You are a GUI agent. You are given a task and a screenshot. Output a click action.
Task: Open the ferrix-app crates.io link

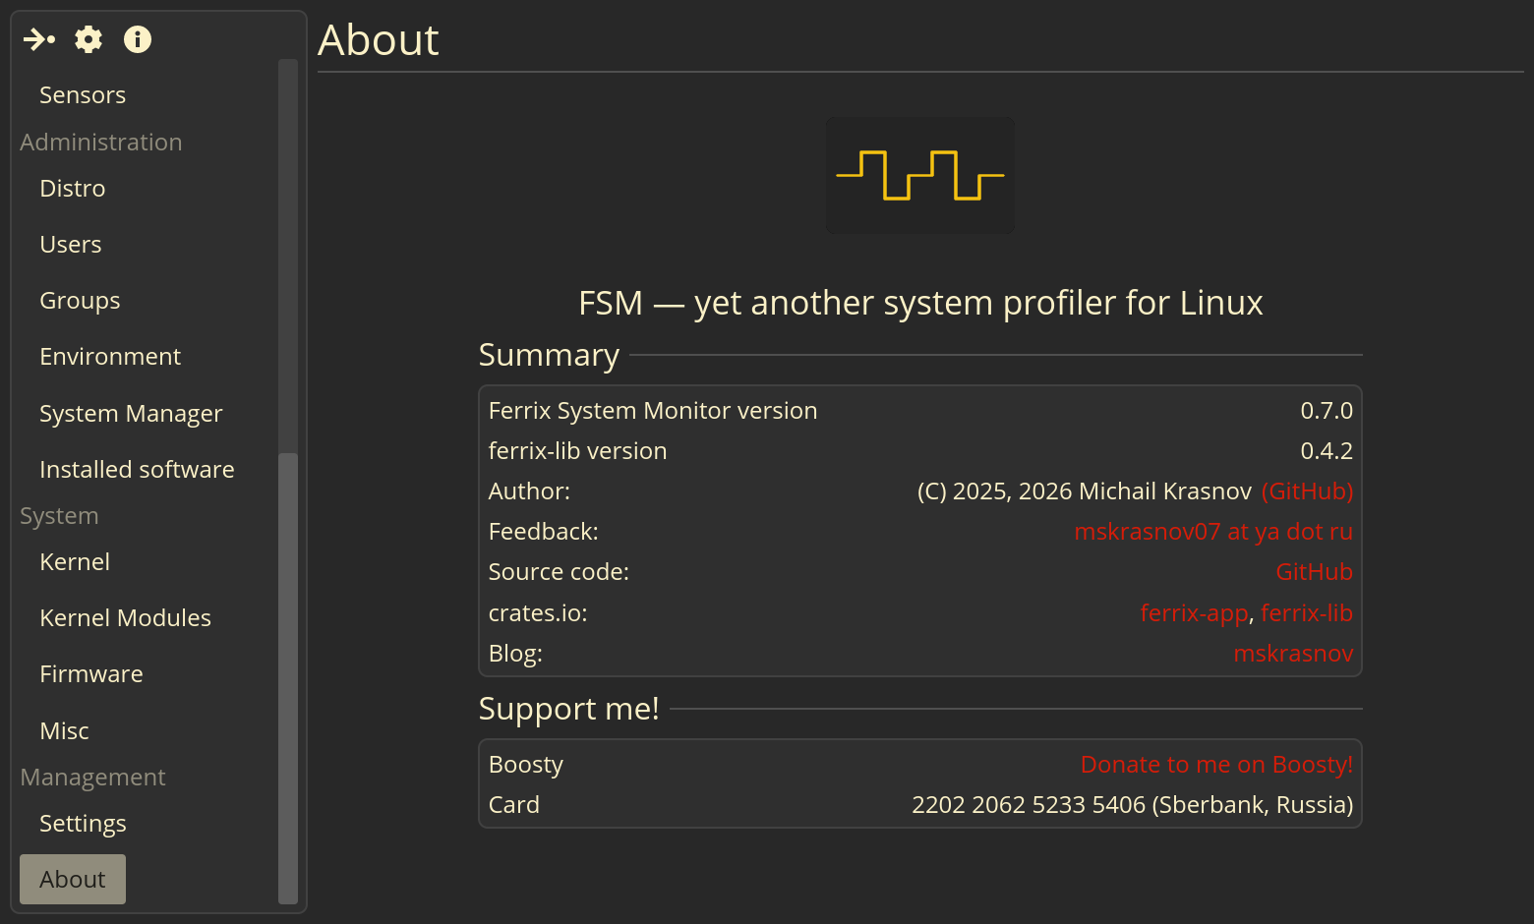pyautogui.click(x=1194, y=613)
